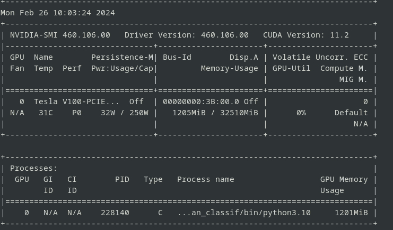Click the date line Mon Feb 26 10:03:24 2024
Viewport: 393px width, 230px height.
[x=58, y=13]
